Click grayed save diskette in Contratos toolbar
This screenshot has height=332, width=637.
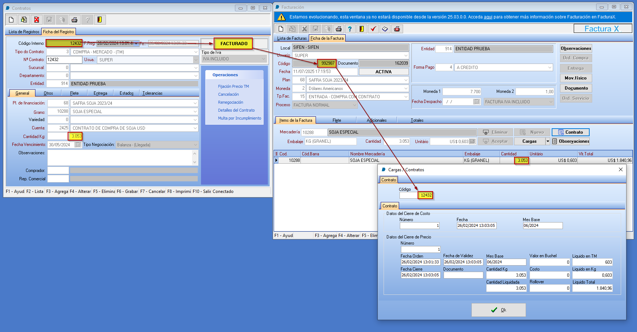pyautogui.click(x=49, y=20)
